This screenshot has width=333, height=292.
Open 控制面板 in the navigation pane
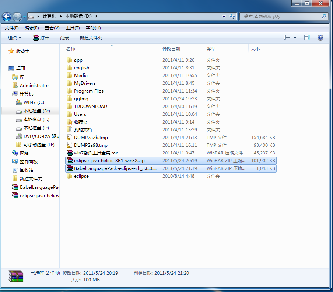click(25, 161)
